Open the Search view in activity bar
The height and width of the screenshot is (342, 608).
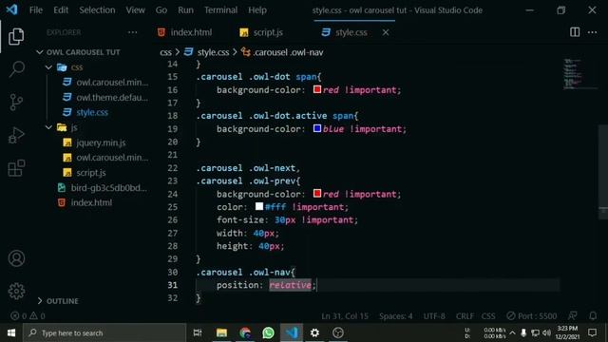[x=16, y=69]
